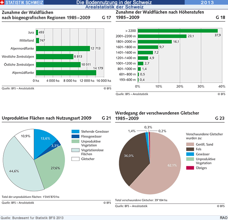Click the 601–800 m row label
Image resolution: width=228 pixels, height=220 pixels.
pos(127,74)
